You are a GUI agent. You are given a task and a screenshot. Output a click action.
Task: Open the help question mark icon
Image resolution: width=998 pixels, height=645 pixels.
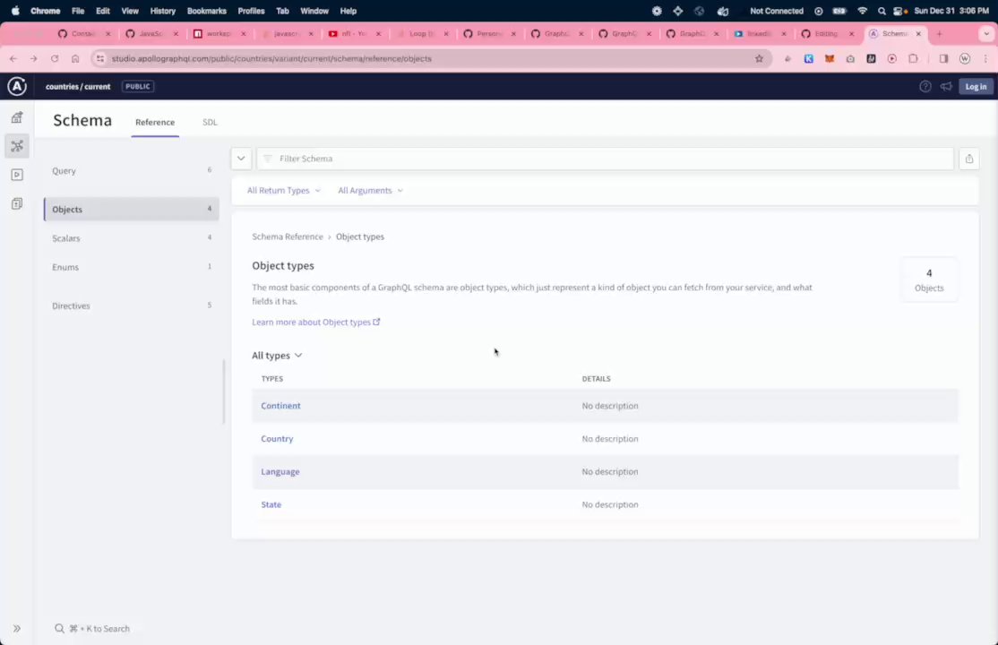tap(925, 87)
